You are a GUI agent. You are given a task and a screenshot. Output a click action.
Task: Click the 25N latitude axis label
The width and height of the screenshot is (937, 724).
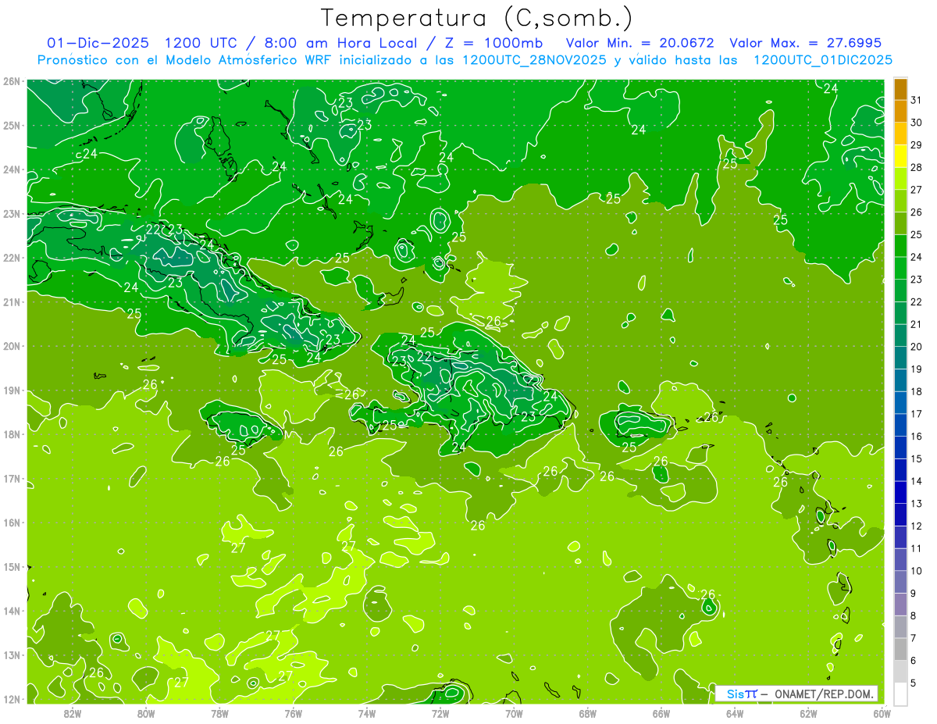click(x=12, y=125)
